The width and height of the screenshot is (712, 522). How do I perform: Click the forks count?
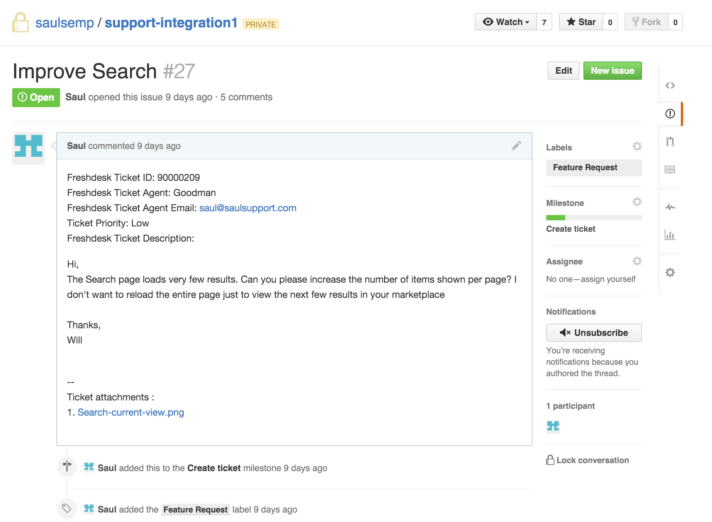pos(675,22)
